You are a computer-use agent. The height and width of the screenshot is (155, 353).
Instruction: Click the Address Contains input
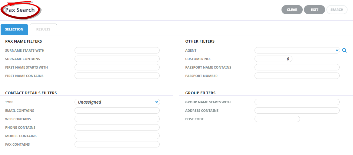pyautogui.click(x=297, y=111)
